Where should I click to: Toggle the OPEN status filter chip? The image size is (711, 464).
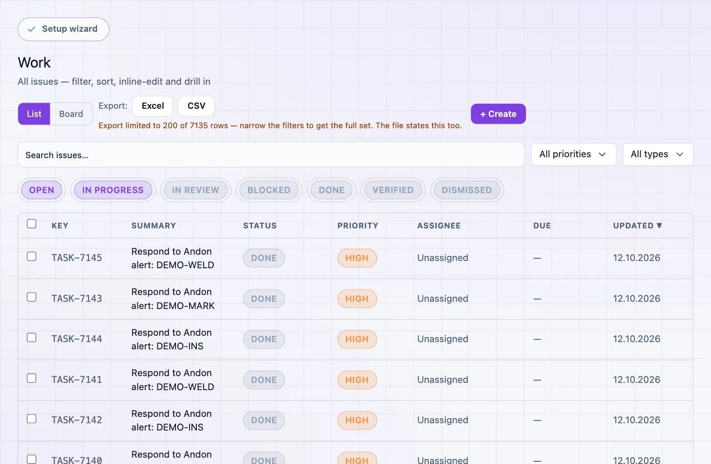point(42,190)
